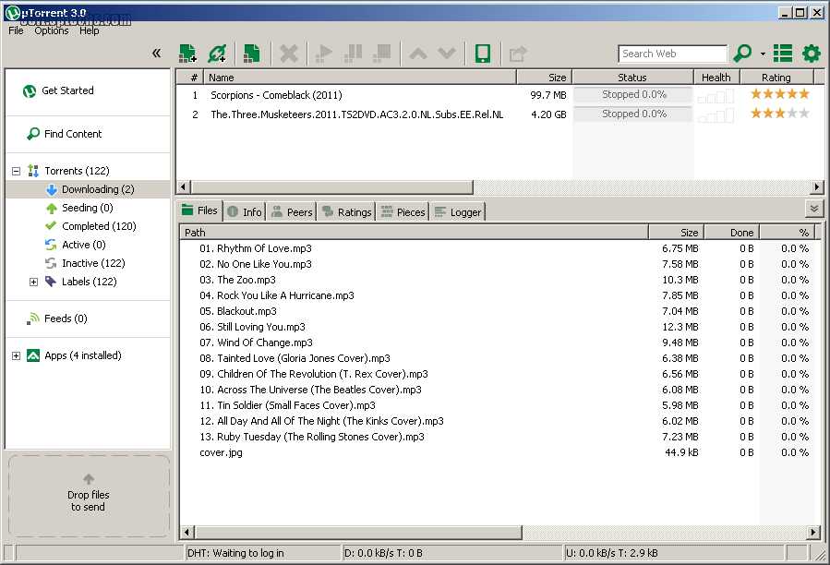Switch to the Peers tab
This screenshot has width=830, height=565.
(x=291, y=211)
